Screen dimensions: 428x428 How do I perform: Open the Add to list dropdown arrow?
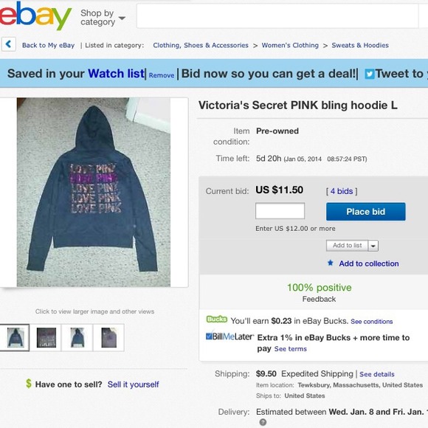tap(373, 246)
